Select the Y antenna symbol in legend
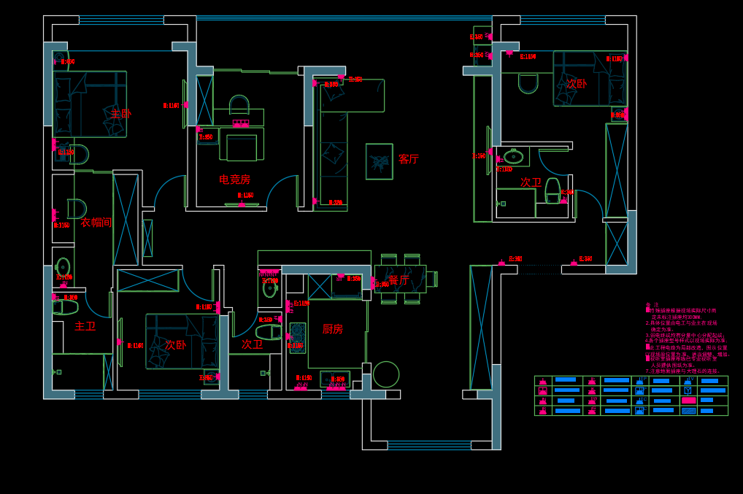This screenshot has height=494, width=743. tap(688, 390)
